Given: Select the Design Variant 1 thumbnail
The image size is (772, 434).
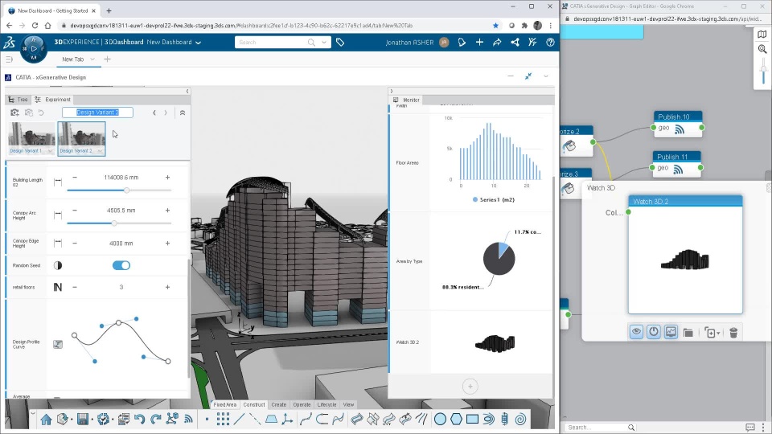Looking at the screenshot, I should tap(31, 138).
